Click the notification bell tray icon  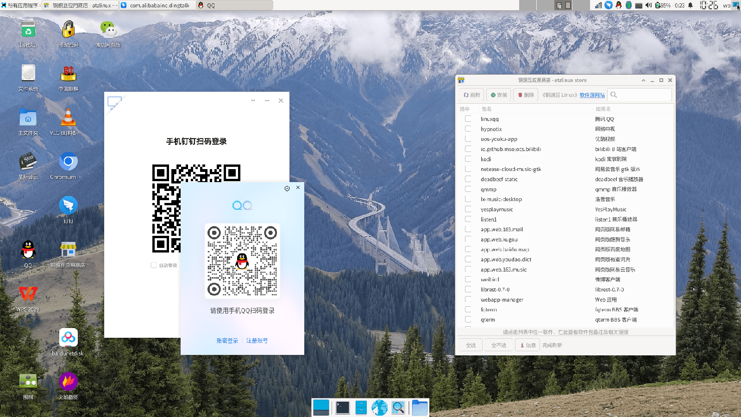point(691,5)
